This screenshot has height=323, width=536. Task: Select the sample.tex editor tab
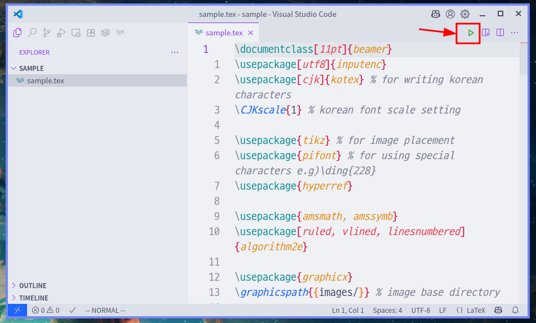(224, 33)
